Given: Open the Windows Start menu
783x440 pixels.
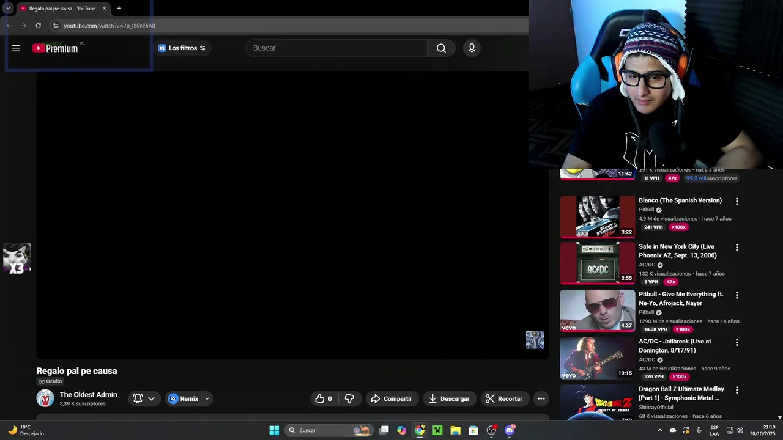Looking at the screenshot, I should [274, 430].
